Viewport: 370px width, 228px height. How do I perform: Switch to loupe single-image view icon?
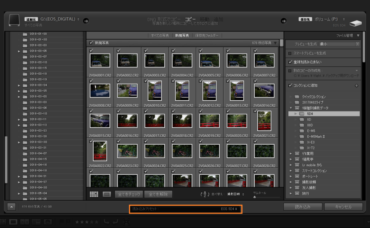pos(107,194)
